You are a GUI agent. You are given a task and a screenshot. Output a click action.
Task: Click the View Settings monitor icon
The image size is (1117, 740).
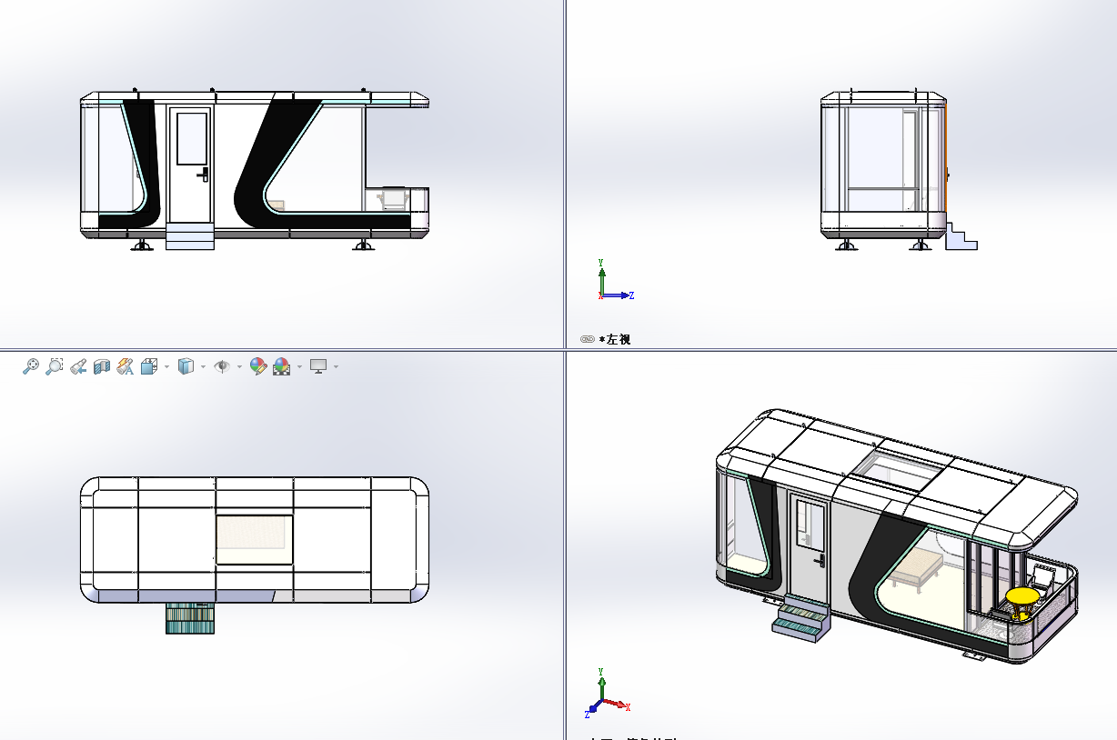pos(318,366)
